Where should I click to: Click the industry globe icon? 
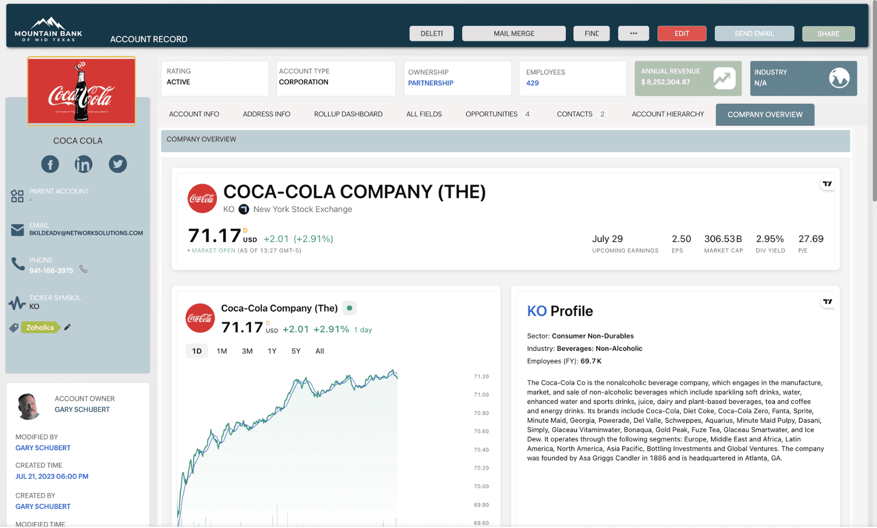pyautogui.click(x=839, y=78)
